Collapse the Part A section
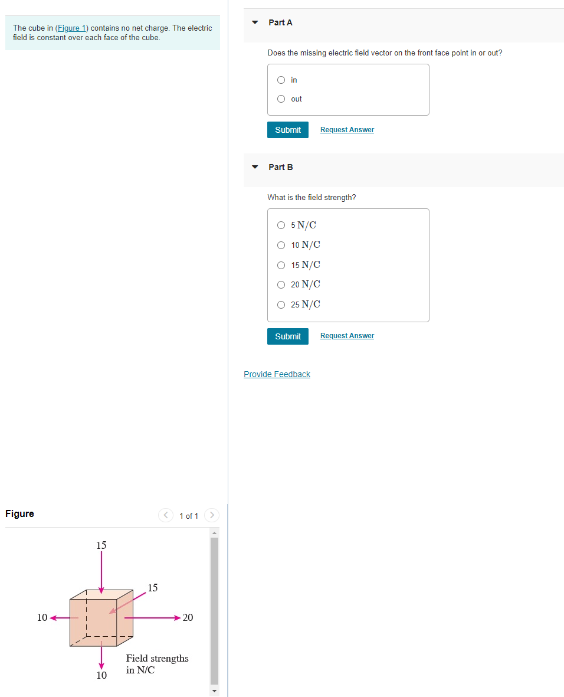The width and height of the screenshot is (564, 697). 254,22
